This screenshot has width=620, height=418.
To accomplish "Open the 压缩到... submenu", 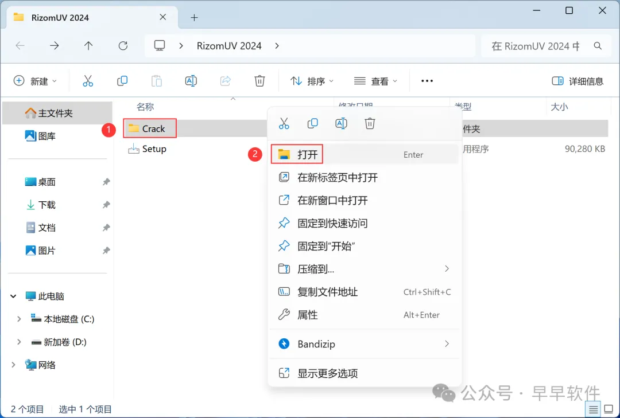I will (x=364, y=269).
